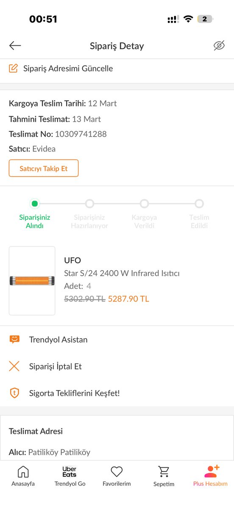Image resolution: width=234 pixels, height=509 pixels.
Task: Tap the insurance shield icon
Action: point(14,393)
